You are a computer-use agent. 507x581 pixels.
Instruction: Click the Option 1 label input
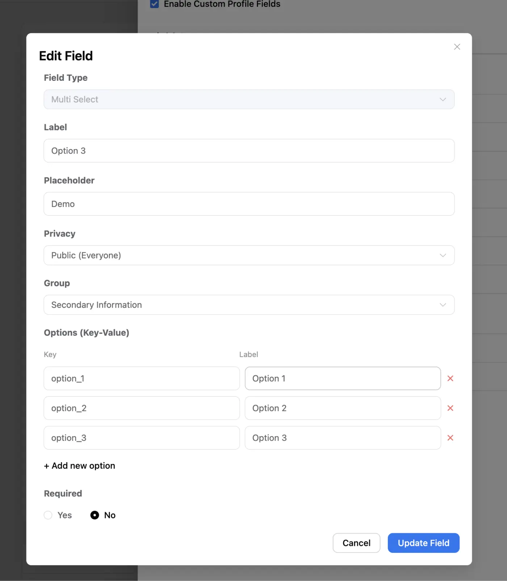point(343,378)
